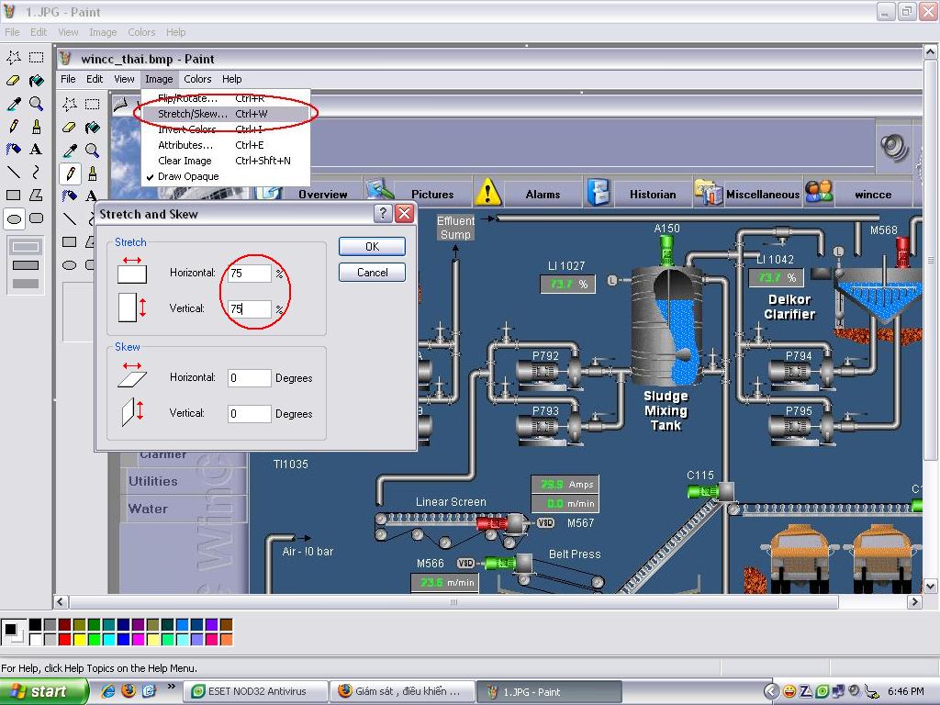Launch Firefox from the Quick Launch bar
The width and height of the screenshot is (940, 705).
pos(129,691)
